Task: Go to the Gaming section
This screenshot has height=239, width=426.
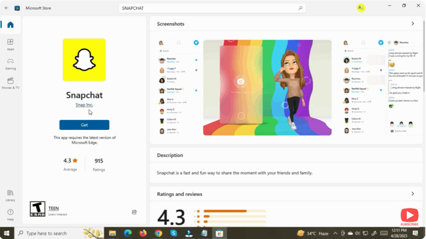Action: tap(10, 63)
